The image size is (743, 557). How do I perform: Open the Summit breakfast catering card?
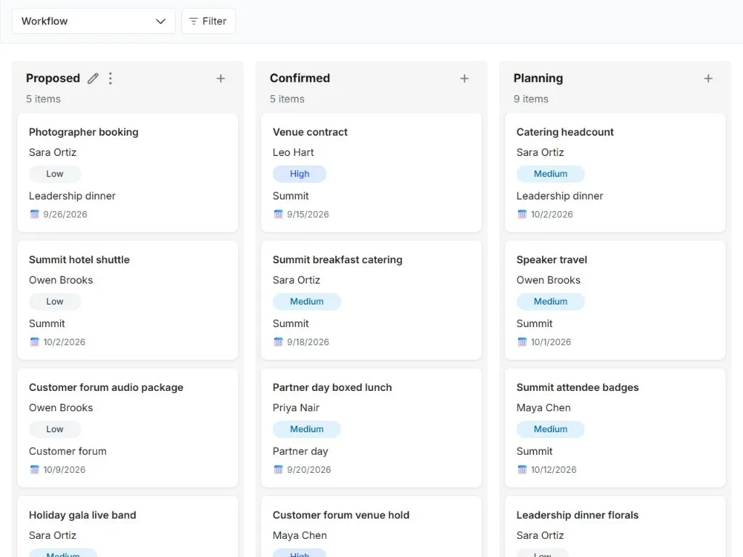tap(371, 300)
